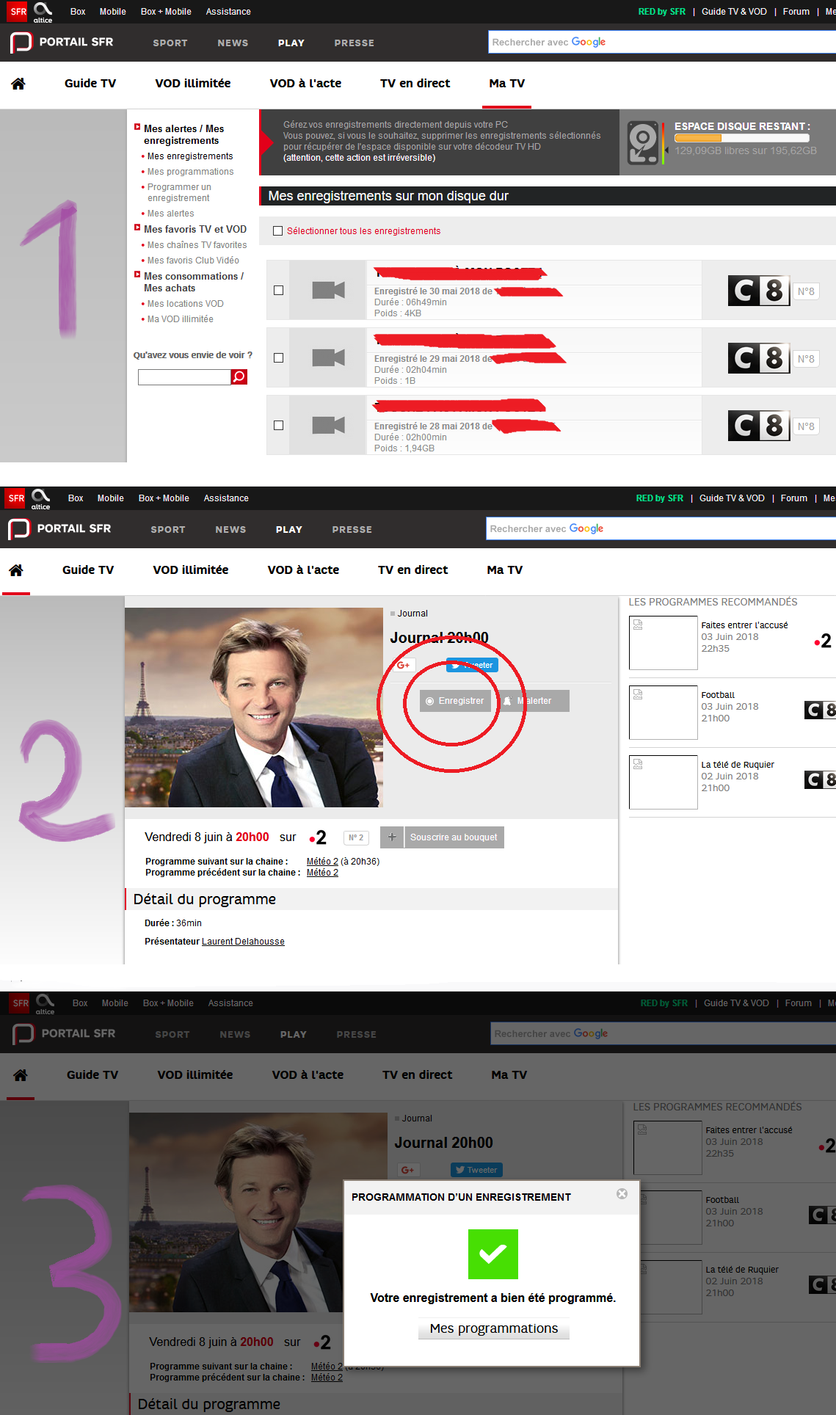The height and width of the screenshot is (1415, 836).
Task: Click the Mes alertes sidebar link
Action: [171, 214]
